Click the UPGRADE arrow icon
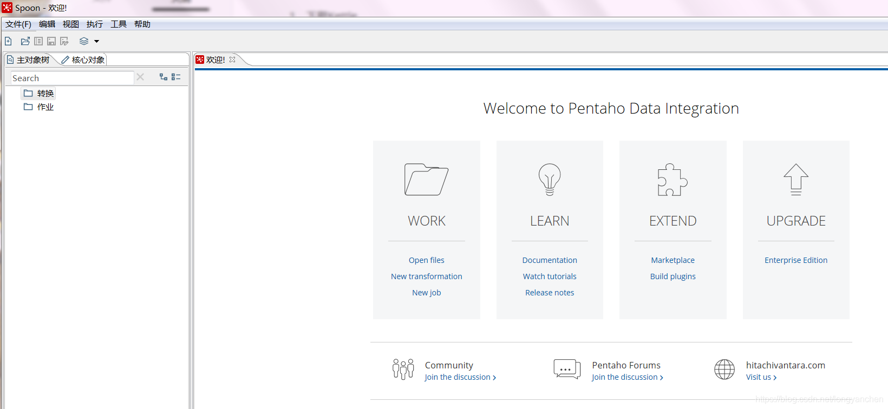Image resolution: width=888 pixels, height=409 pixels. (x=796, y=179)
